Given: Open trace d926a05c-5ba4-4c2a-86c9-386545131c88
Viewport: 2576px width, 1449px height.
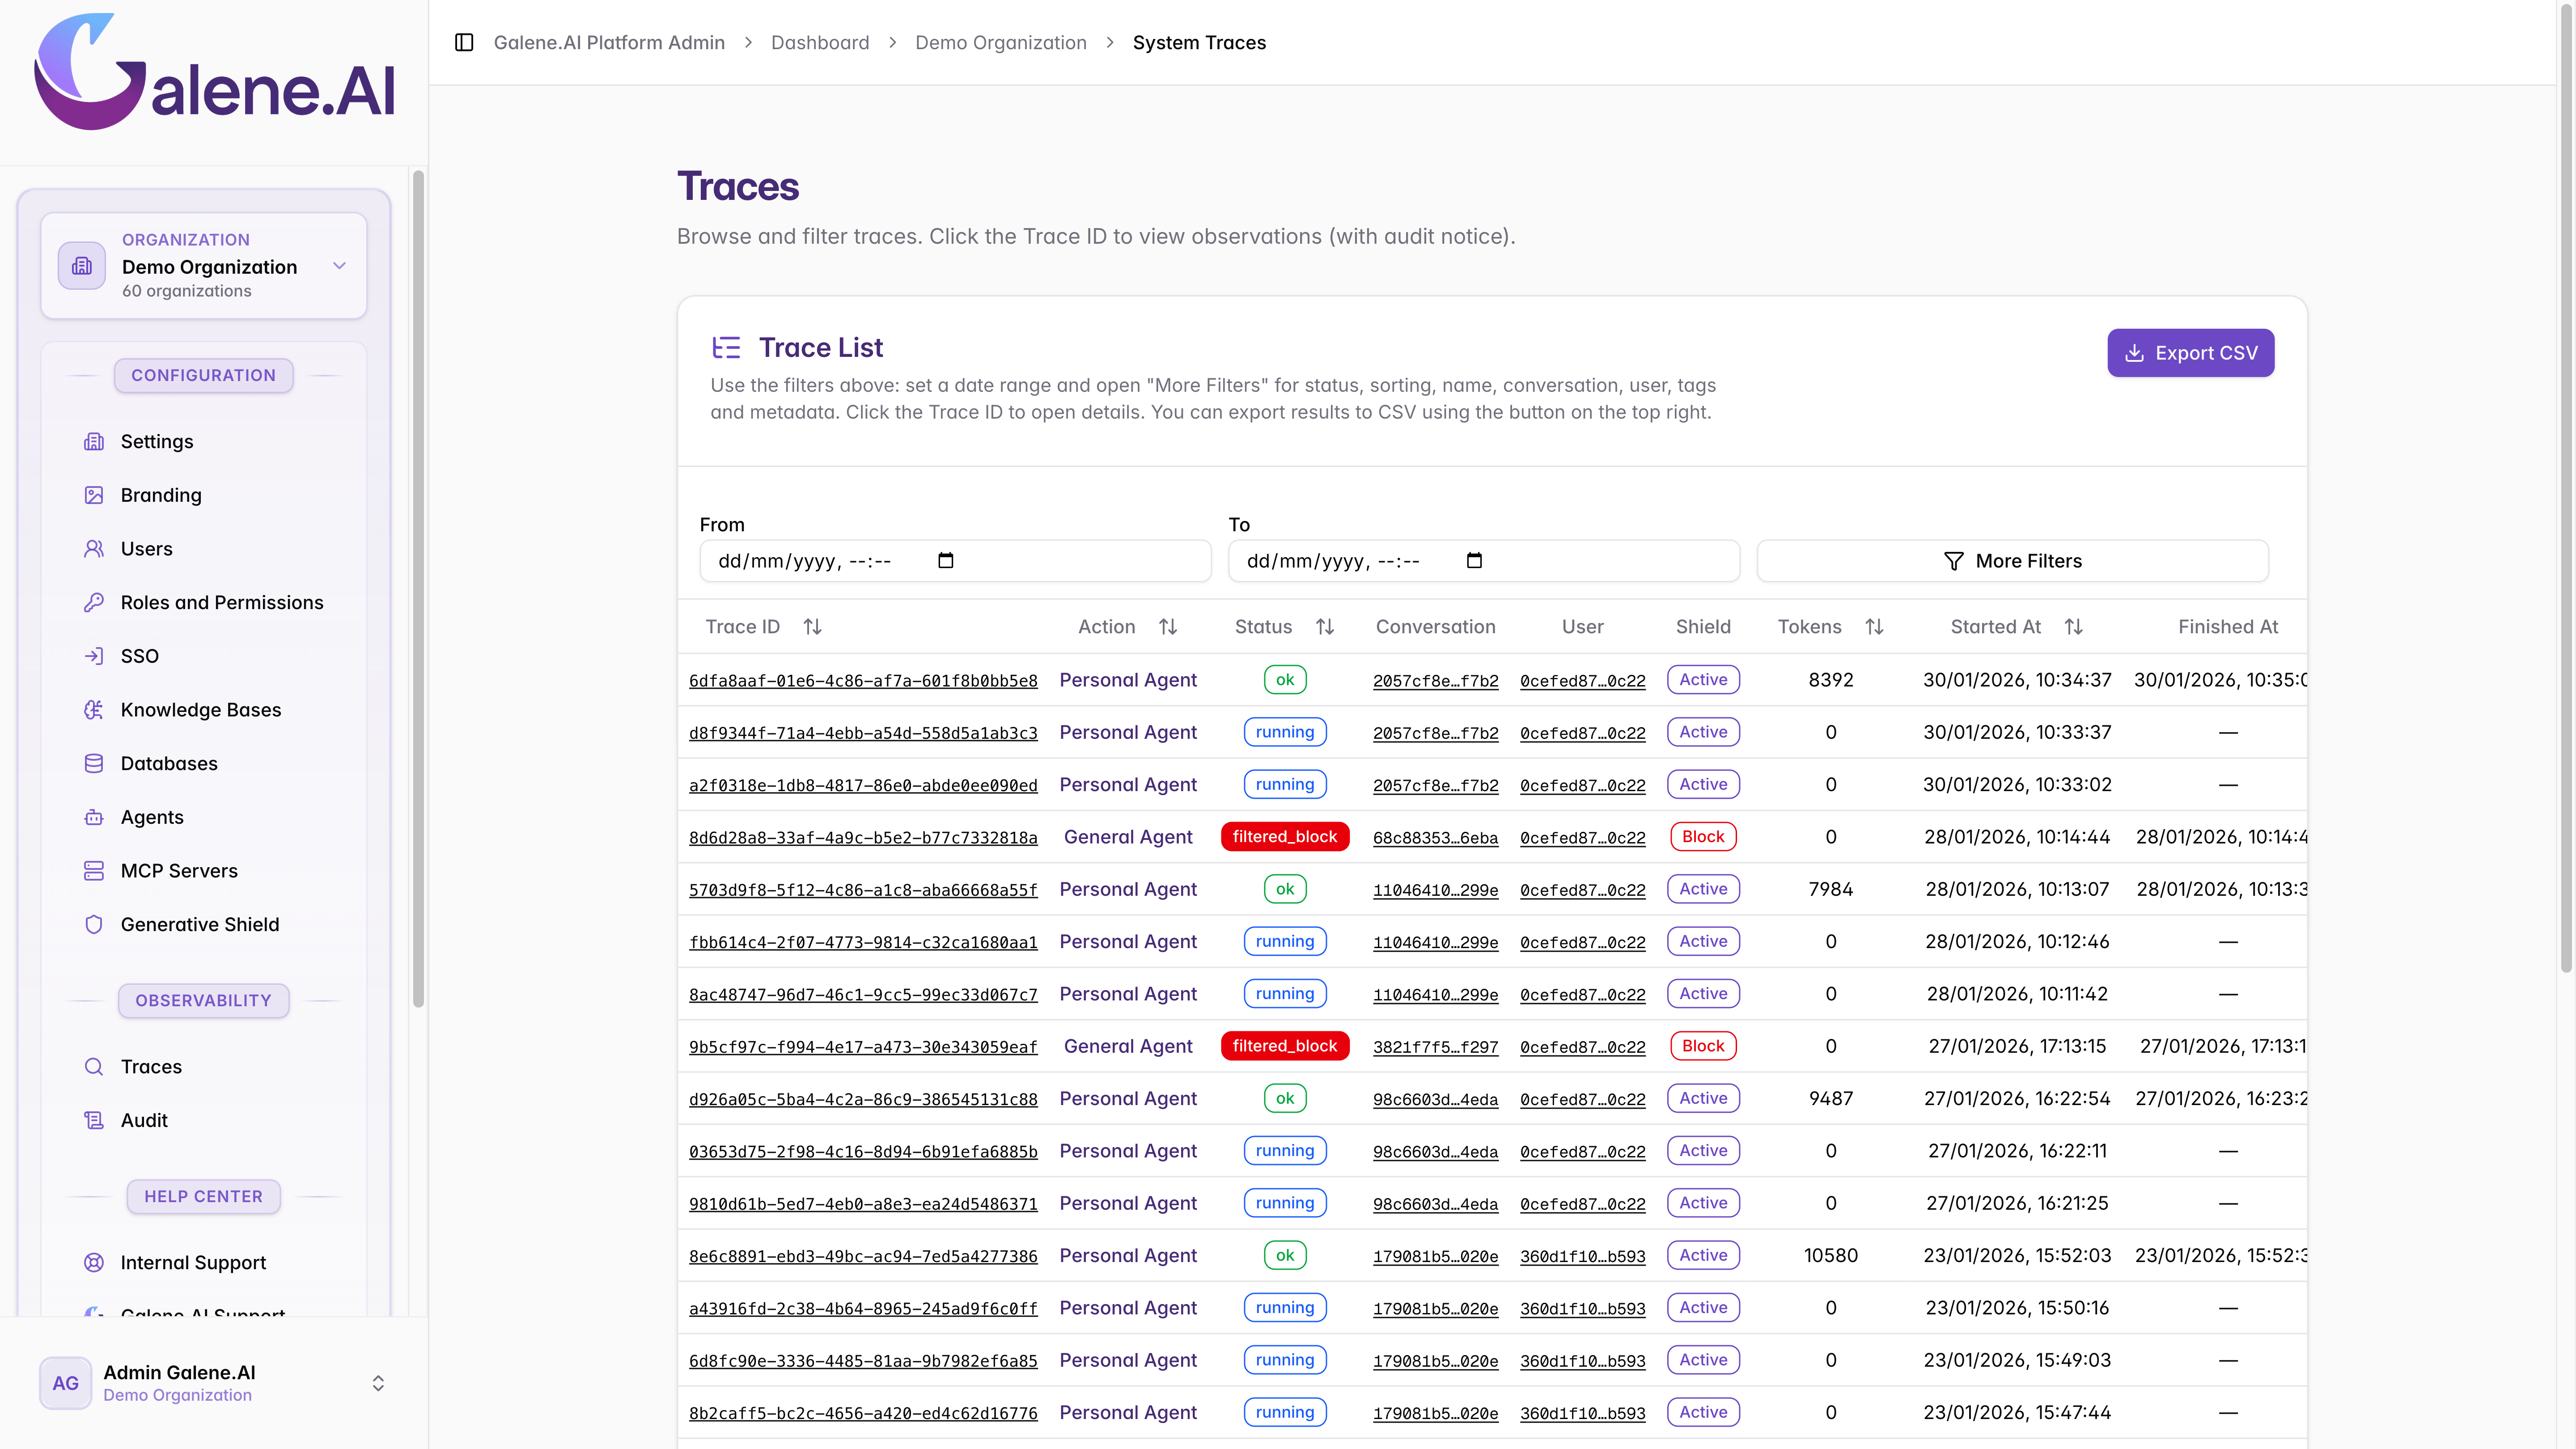Looking at the screenshot, I should 863,1100.
